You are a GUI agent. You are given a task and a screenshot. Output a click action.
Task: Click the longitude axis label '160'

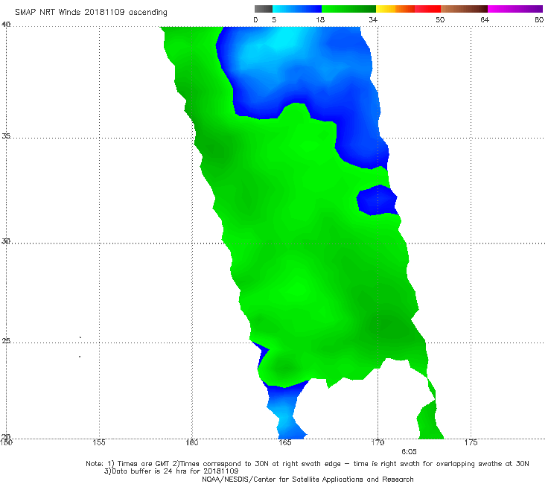192,442
